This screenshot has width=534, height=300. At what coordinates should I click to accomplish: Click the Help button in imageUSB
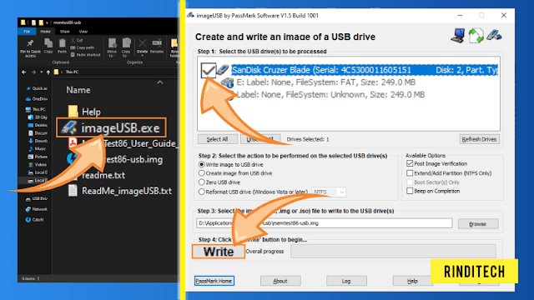pos(412,281)
